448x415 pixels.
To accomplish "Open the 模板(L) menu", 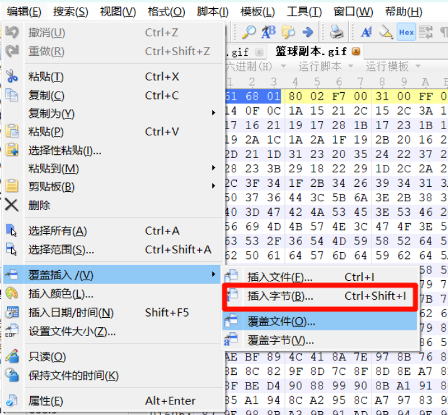I will 258,12.
